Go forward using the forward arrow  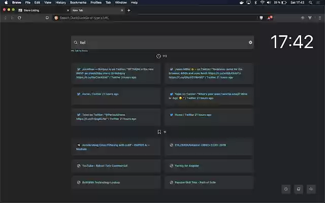(12, 18)
